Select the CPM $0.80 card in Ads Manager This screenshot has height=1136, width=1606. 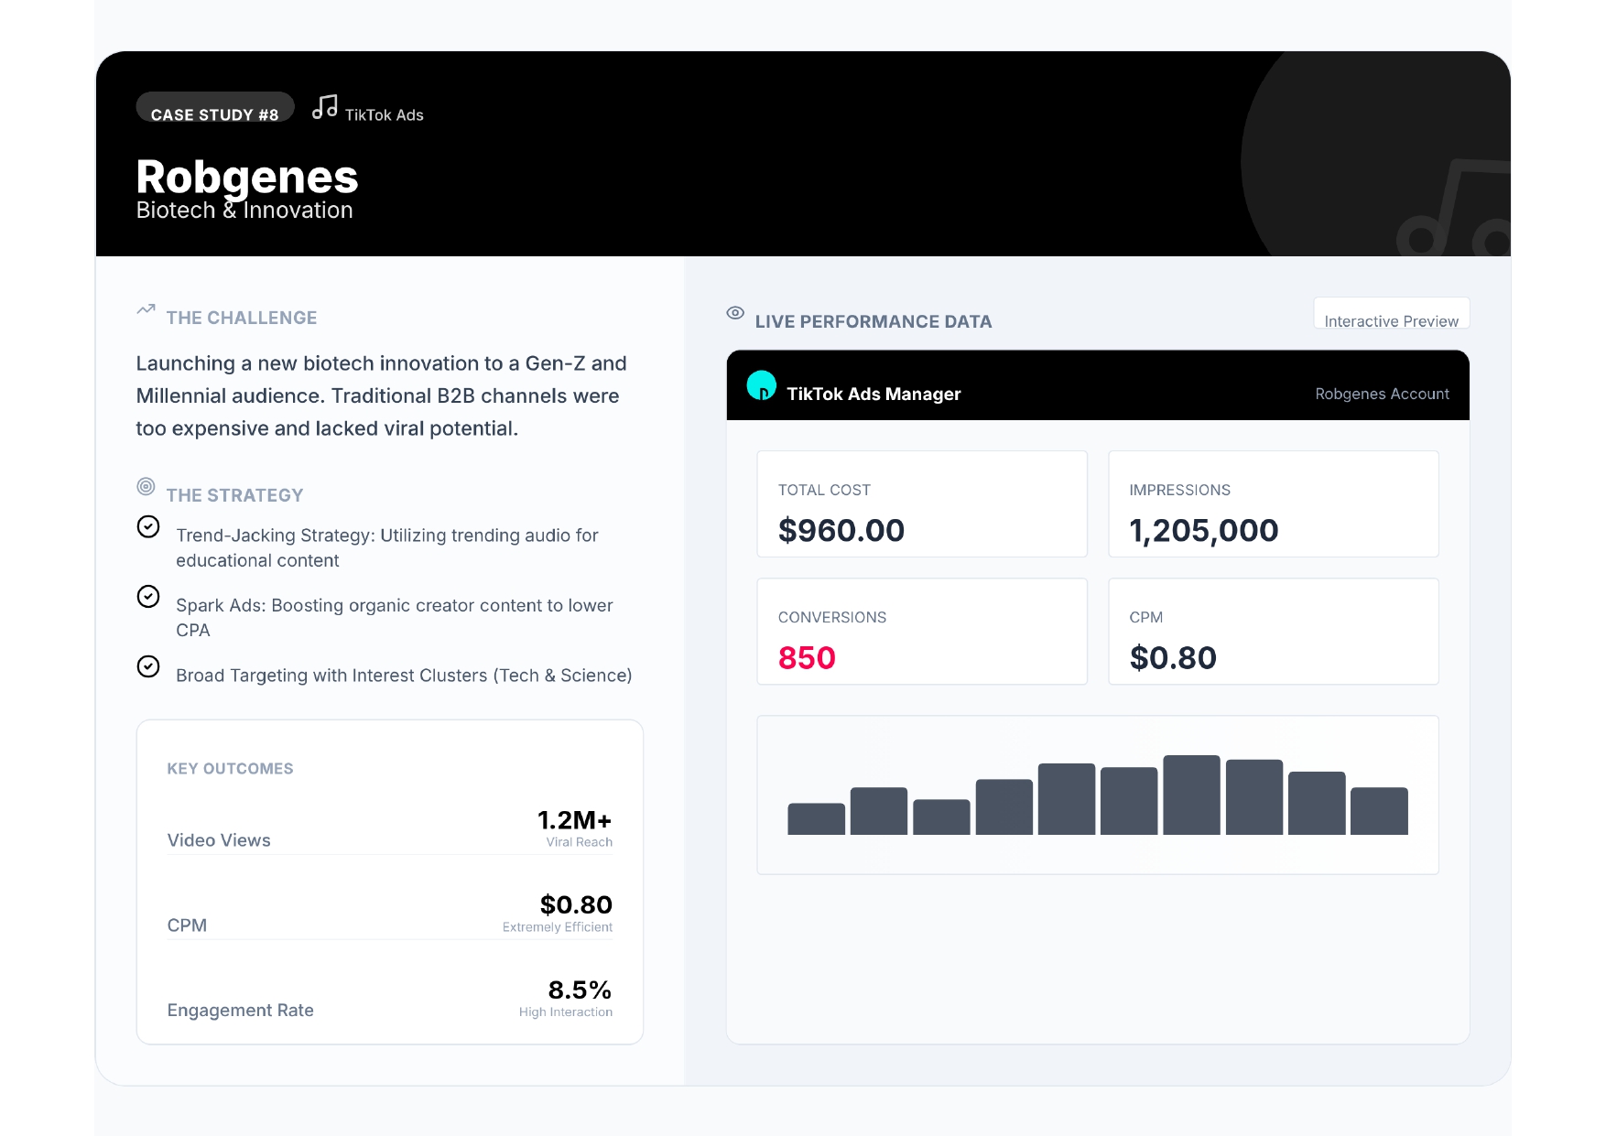1274,631
